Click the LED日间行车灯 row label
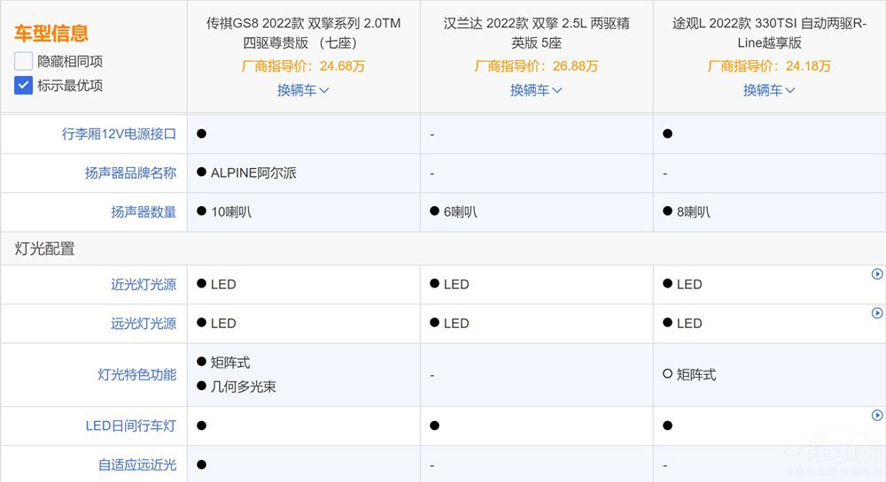 130,426
